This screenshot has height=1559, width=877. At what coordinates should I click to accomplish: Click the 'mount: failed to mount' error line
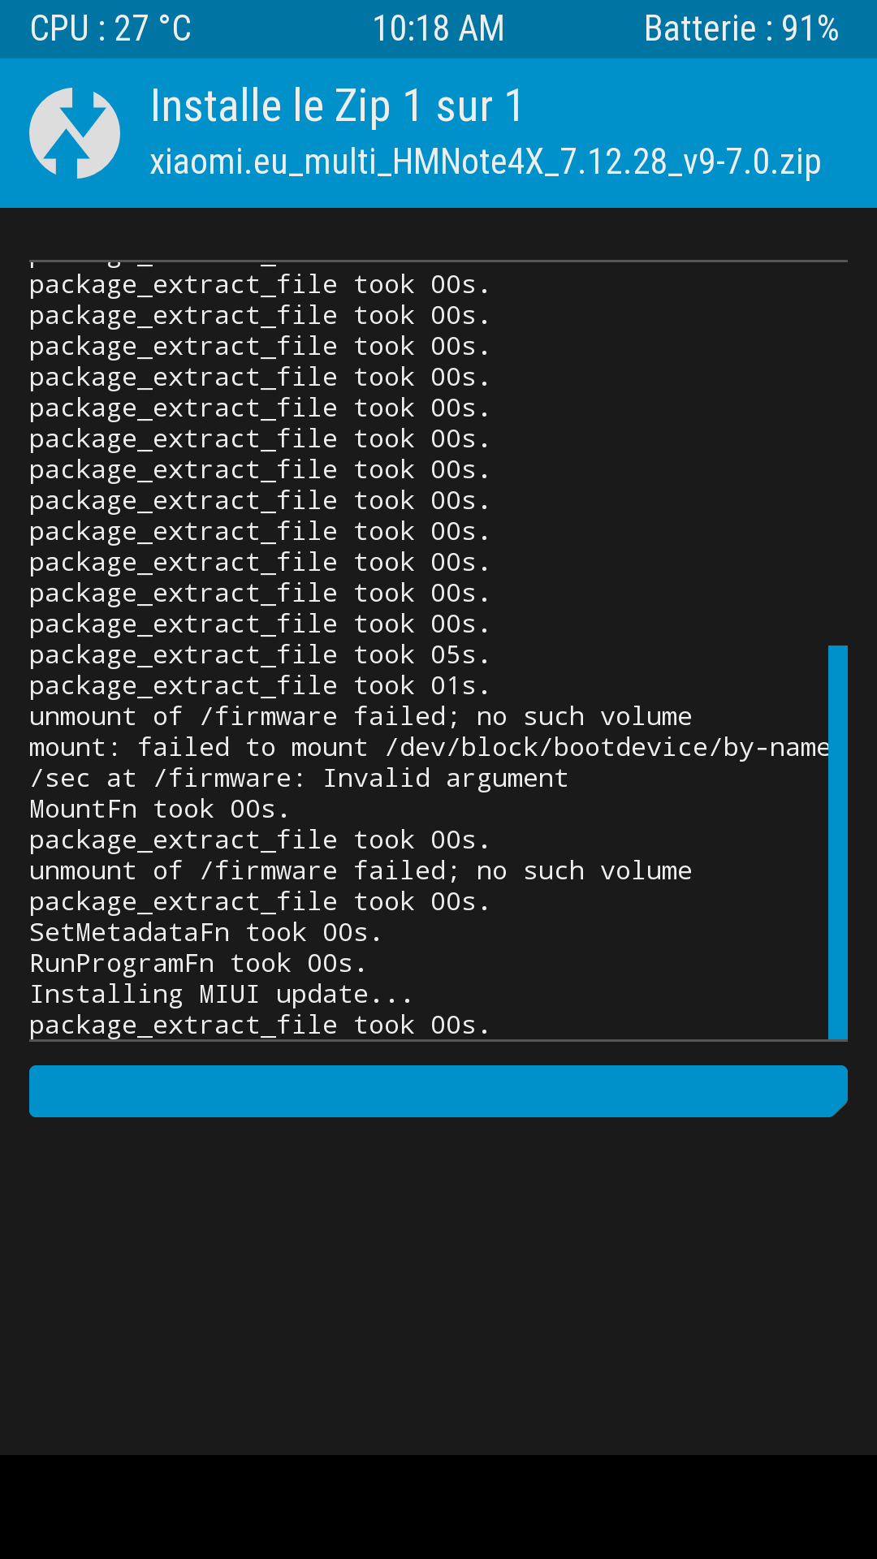point(429,748)
